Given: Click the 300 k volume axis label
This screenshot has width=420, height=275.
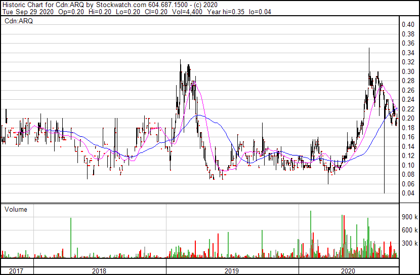Looking at the screenshot, I should click(x=410, y=244).
